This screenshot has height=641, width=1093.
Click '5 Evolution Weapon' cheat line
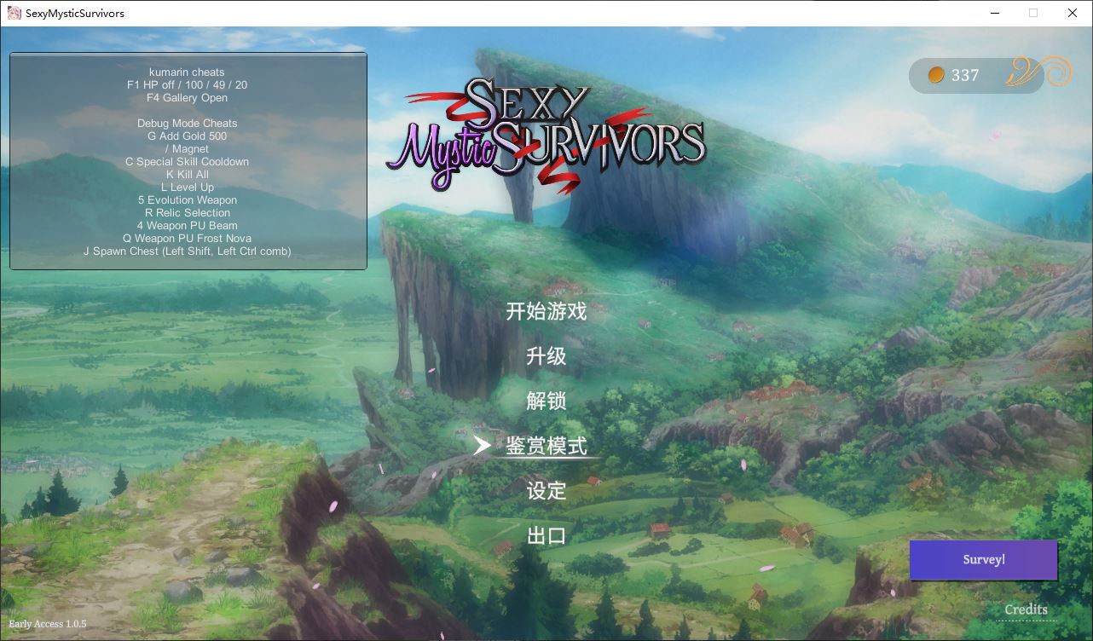[188, 200]
